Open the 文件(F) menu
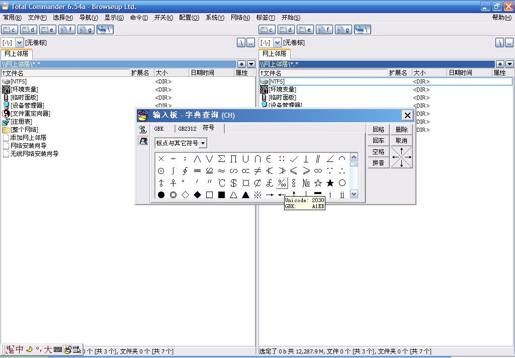The height and width of the screenshot is (358, 515). point(37,18)
